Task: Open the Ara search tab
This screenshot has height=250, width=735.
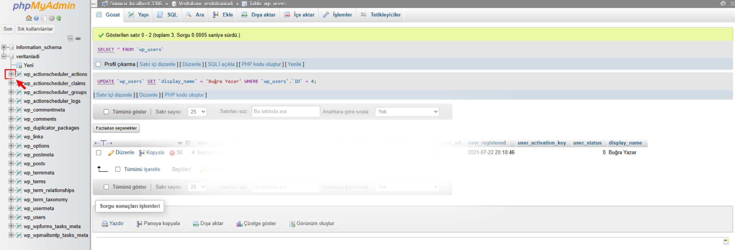Action: point(195,15)
